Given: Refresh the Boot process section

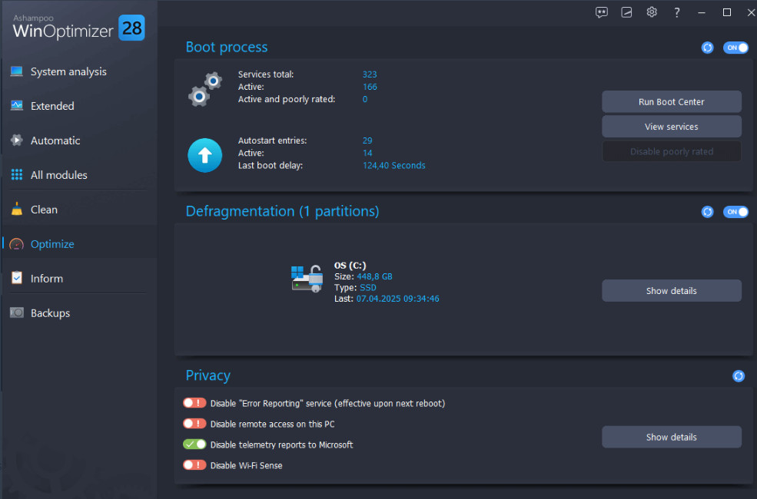Looking at the screenshot, I should point(707,48).
